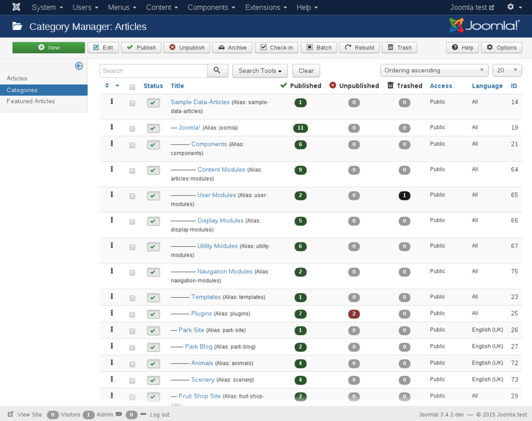Click the Rebuild toolbar button
The width and height of the screenshot is (532, 421).
(x=359, y=48)
